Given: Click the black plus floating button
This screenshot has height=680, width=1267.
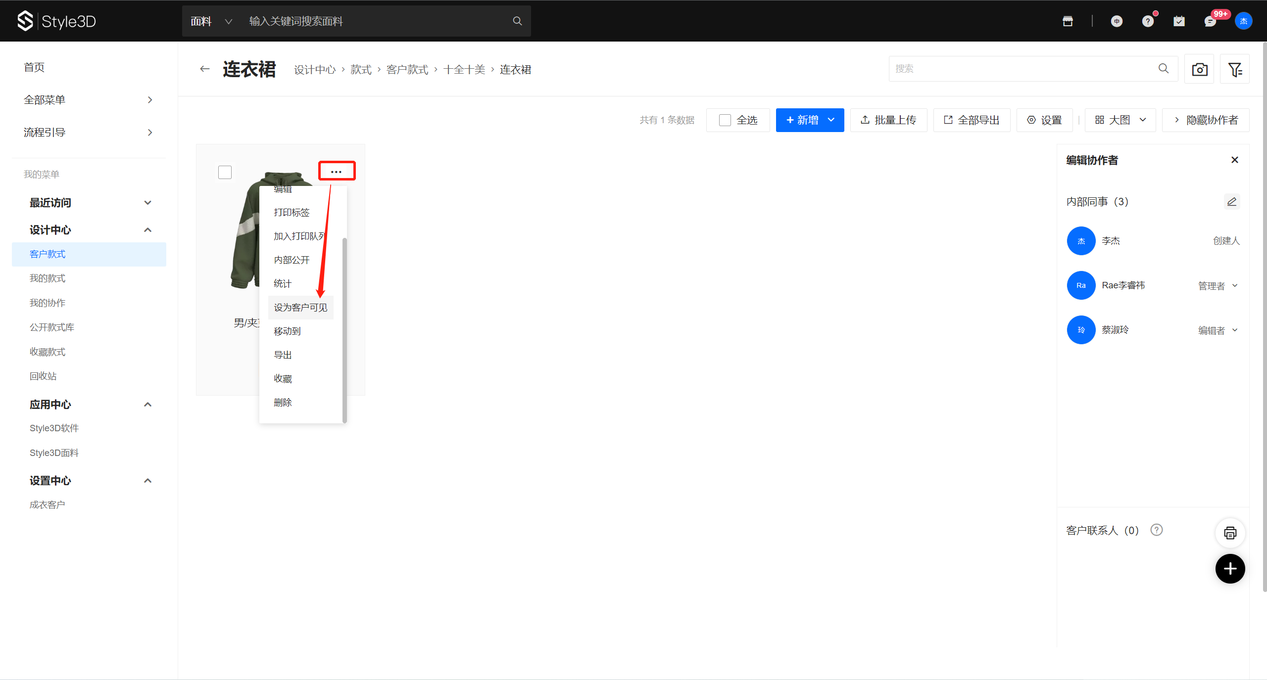Looking at the screenshot, I should tap(1230, 569).
